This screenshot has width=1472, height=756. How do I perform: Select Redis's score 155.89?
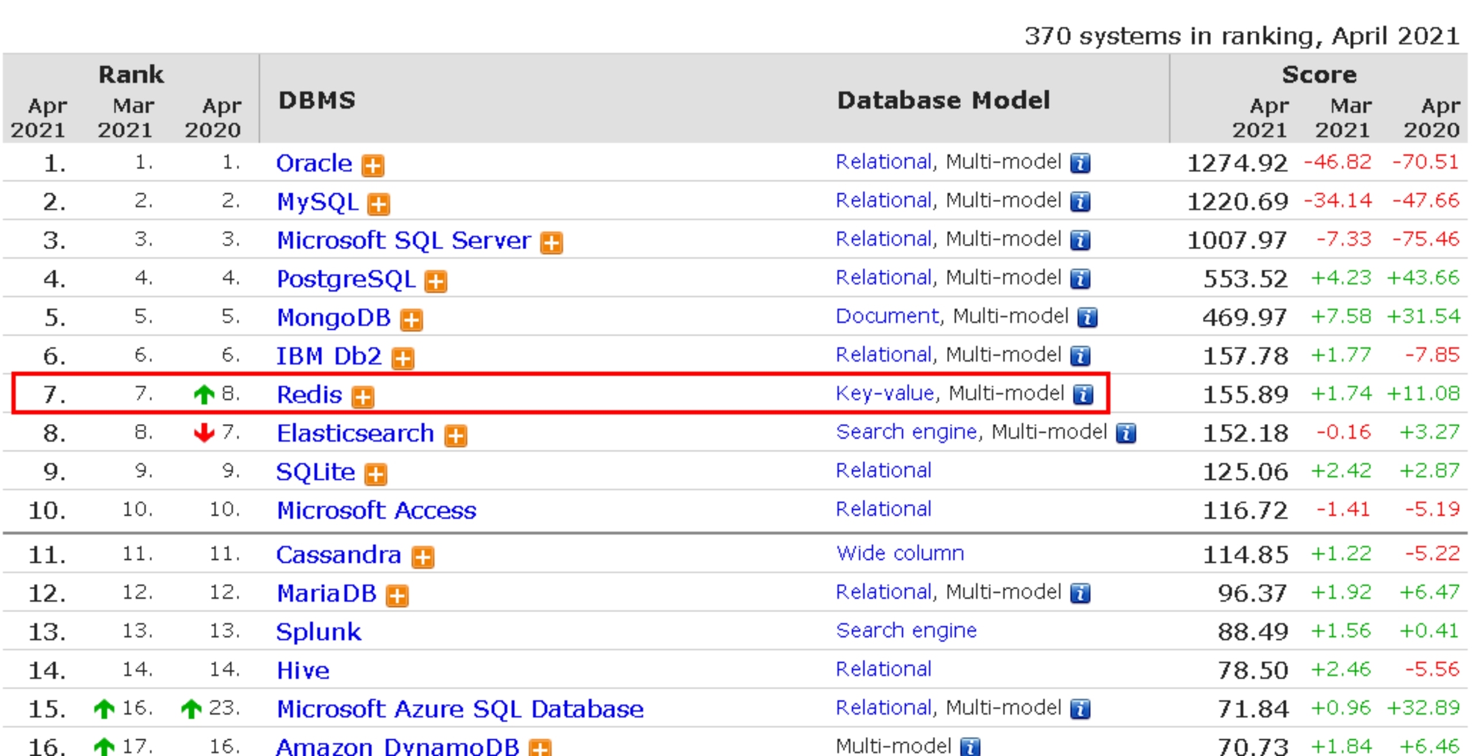coord(1245,395)
